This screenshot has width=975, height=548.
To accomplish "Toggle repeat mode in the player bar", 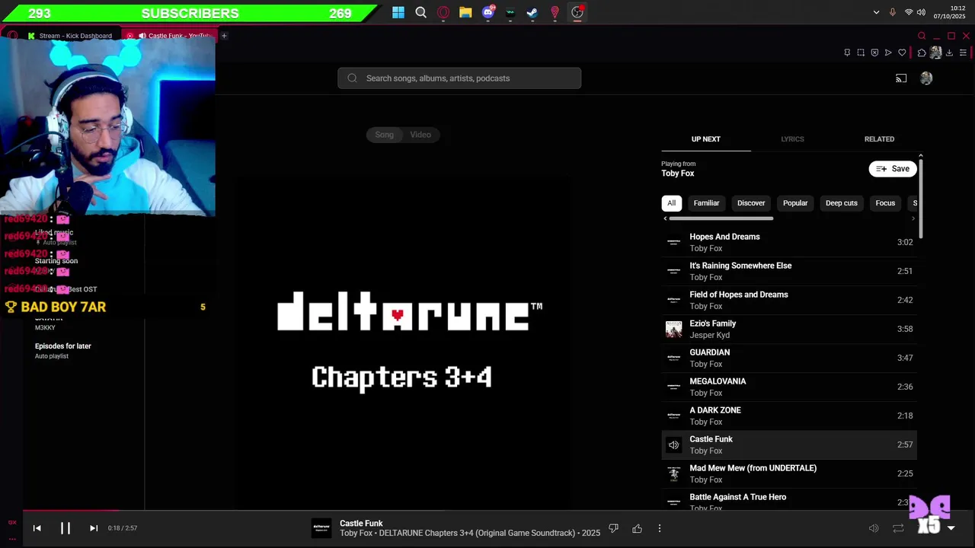I will (x=898, y=528).
